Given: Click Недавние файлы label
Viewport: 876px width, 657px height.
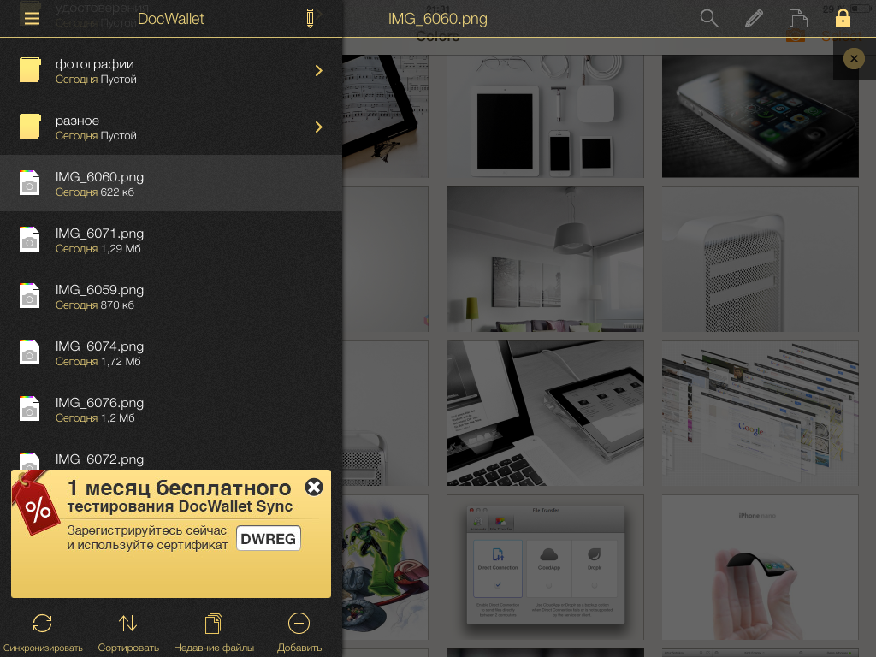Looking at the screenshot, I should (x=214, y=648).
